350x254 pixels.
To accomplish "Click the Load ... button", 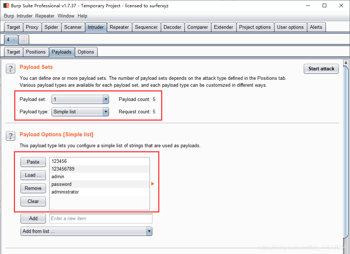I will [33, 175].
